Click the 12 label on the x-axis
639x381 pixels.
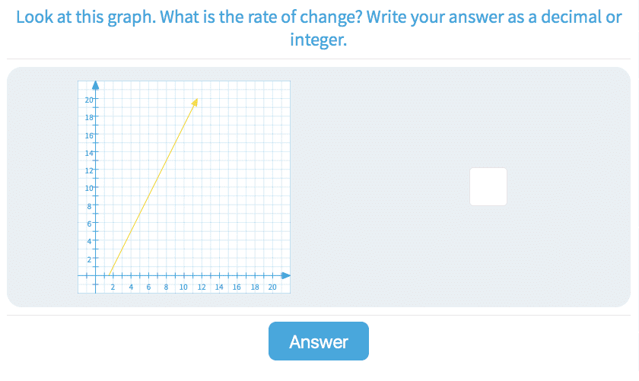pos(201,287)
